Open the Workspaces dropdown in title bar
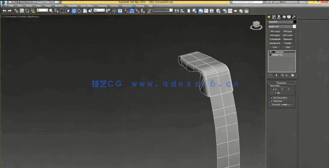The height and width of the screenshot is (168, 329). 48,2
